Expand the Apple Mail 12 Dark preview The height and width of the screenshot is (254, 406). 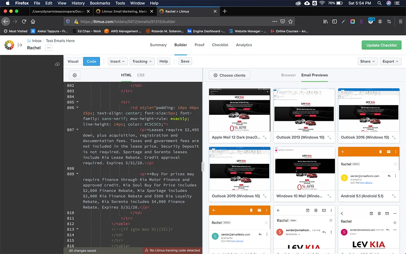click(x=265, y=137)
